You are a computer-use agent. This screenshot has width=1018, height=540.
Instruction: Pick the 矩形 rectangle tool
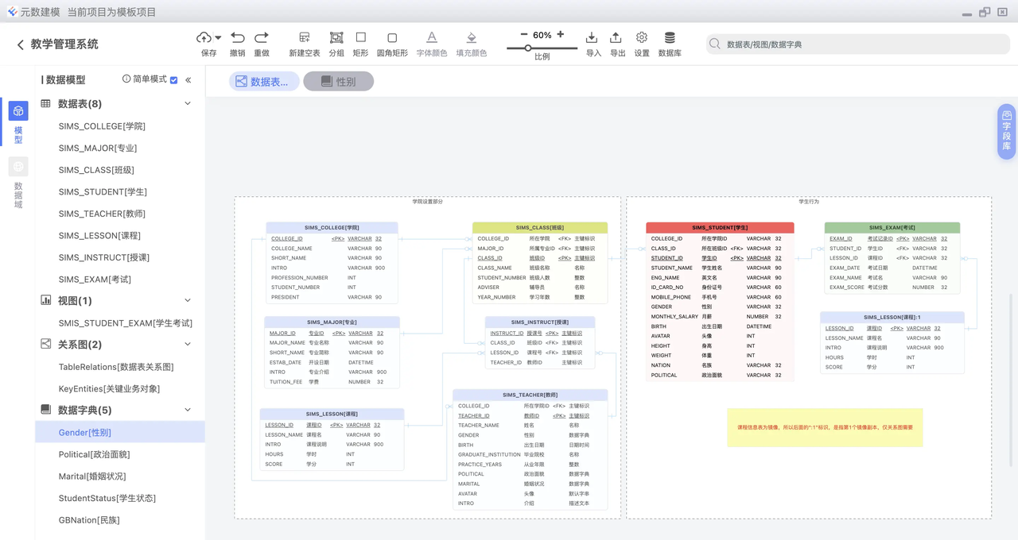(360, 37)
